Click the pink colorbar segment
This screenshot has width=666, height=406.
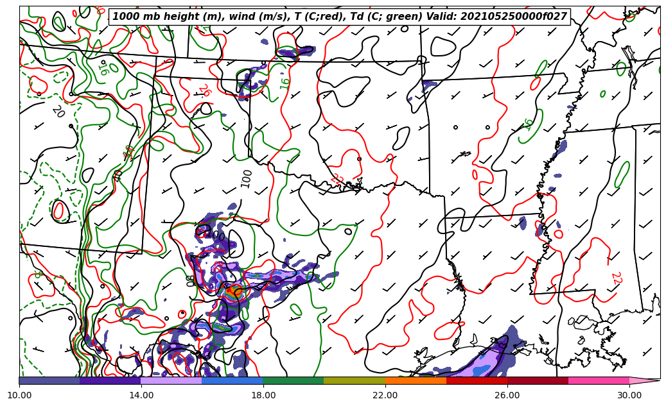click(x=599, y=380)
